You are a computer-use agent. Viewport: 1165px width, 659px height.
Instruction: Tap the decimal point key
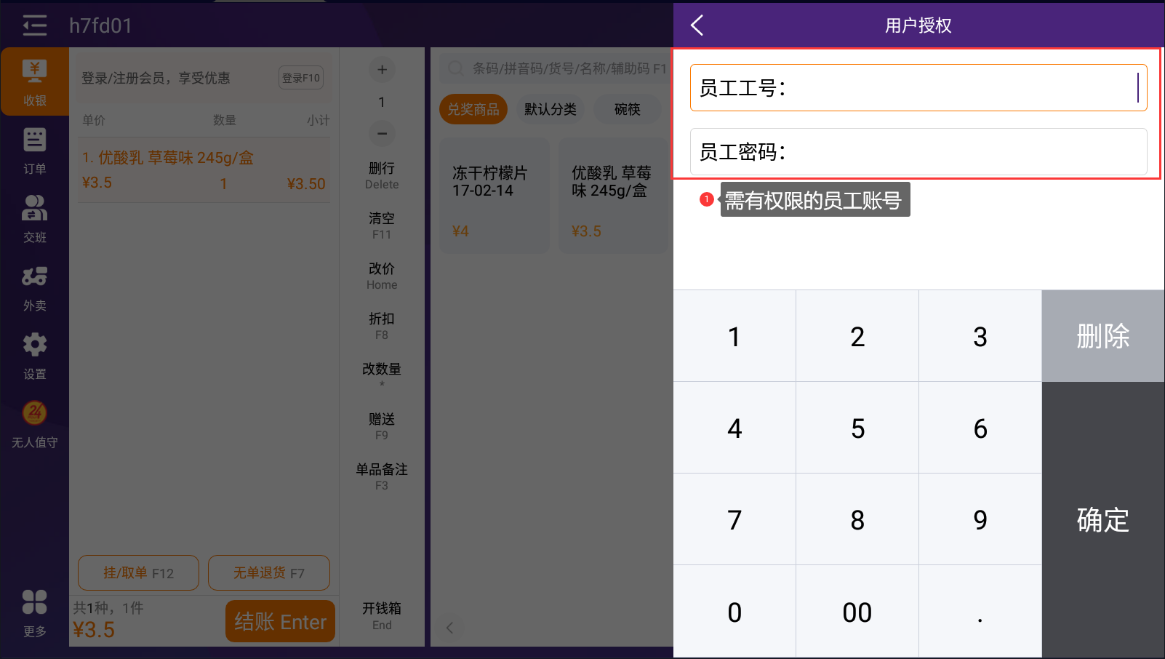(980, 612)
